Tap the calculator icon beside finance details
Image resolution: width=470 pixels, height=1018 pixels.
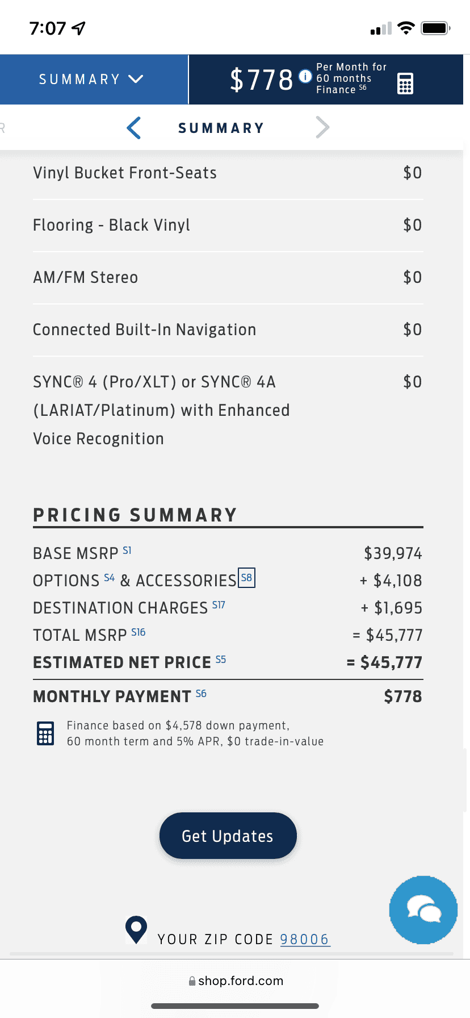(45, 733)
